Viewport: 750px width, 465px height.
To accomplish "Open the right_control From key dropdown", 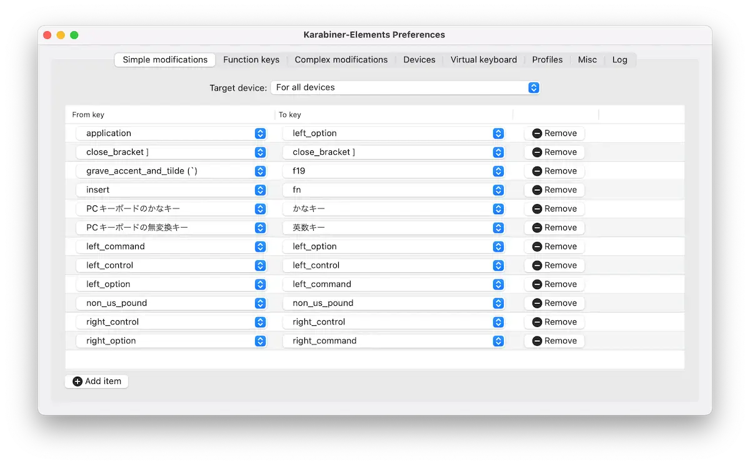I will coord(171,322).
